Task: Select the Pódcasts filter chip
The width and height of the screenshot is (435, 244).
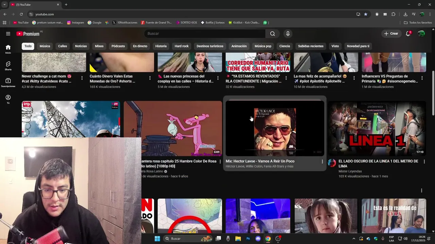Action: (118, 46)
